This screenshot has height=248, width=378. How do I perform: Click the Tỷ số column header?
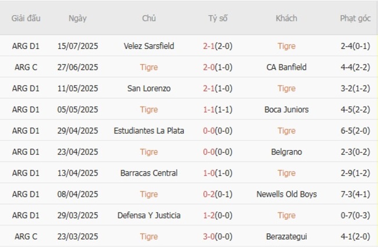(x=218, y=18)
